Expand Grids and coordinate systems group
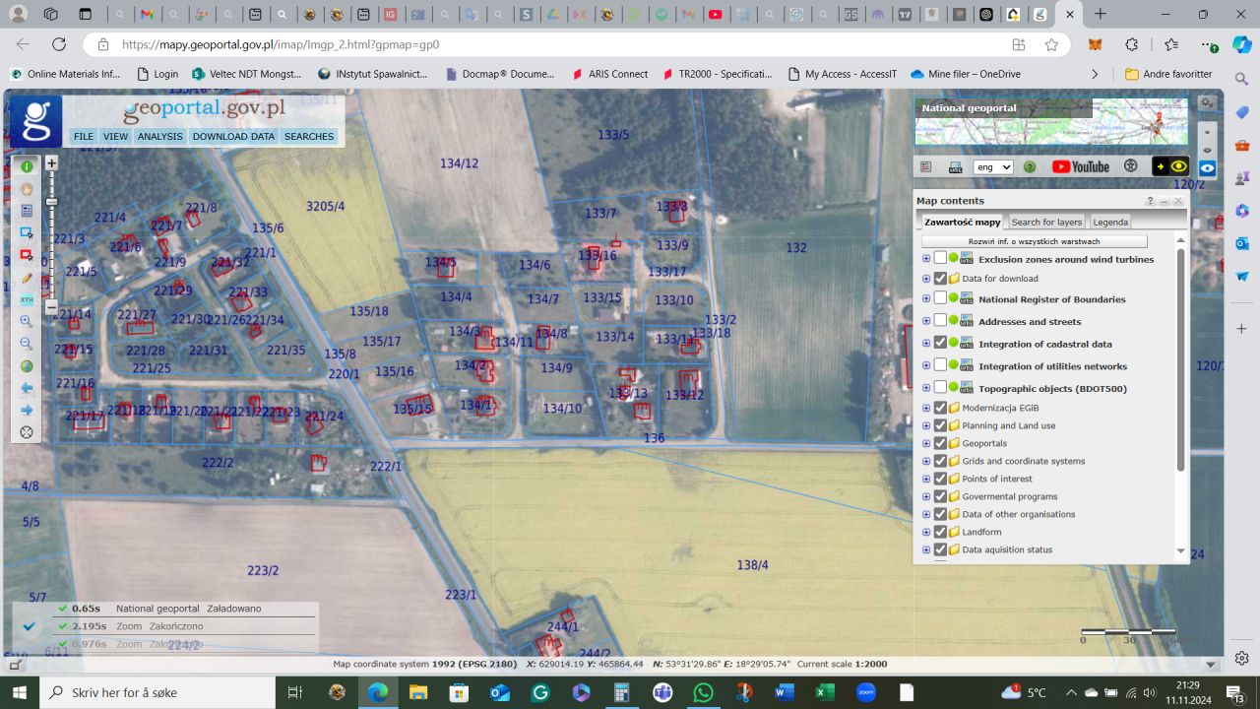Image resolution: width=1260 pixels, height=709 pixels. click(926, 461)
